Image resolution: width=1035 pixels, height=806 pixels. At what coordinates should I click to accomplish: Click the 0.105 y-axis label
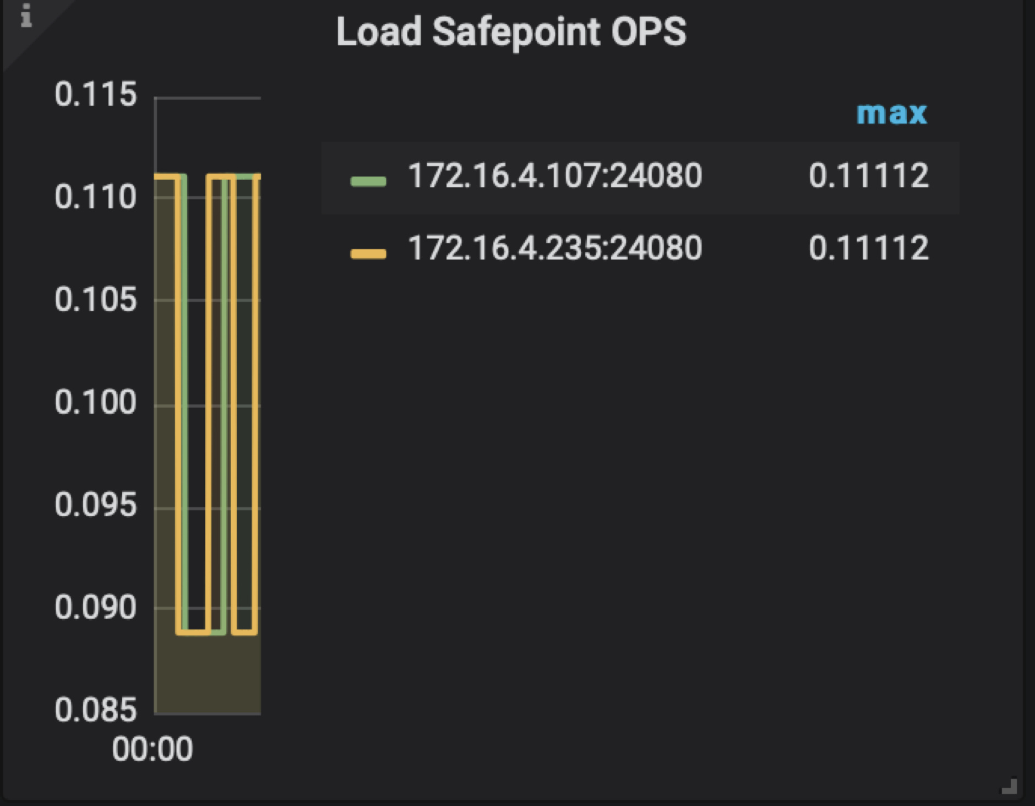[x=95, y=300]
